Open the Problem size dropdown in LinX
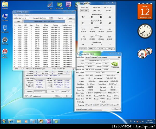This screenshot has width=156, height=129. (x=25, y=18)
